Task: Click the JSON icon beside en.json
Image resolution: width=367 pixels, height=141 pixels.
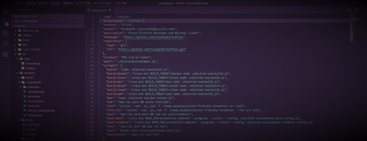Action: point(25,129)
